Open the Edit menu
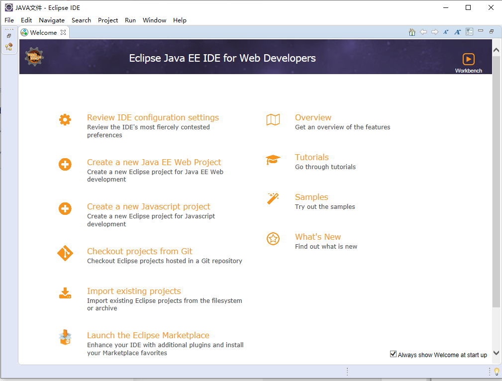 [x=26, y=20]
